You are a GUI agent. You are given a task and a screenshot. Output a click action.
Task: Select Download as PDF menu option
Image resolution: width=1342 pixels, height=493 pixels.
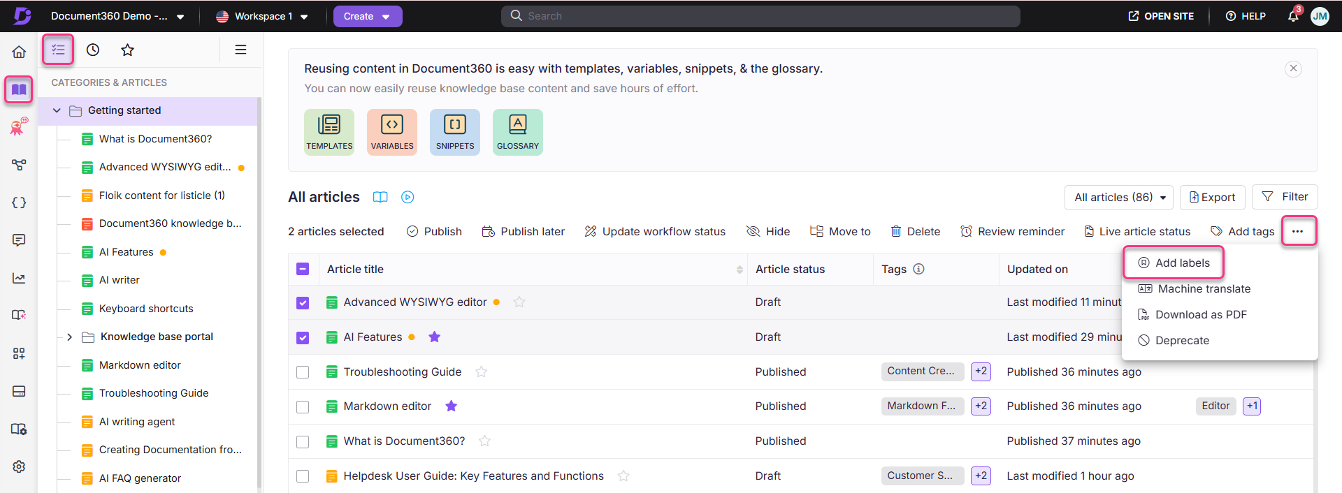point(1192,314)
